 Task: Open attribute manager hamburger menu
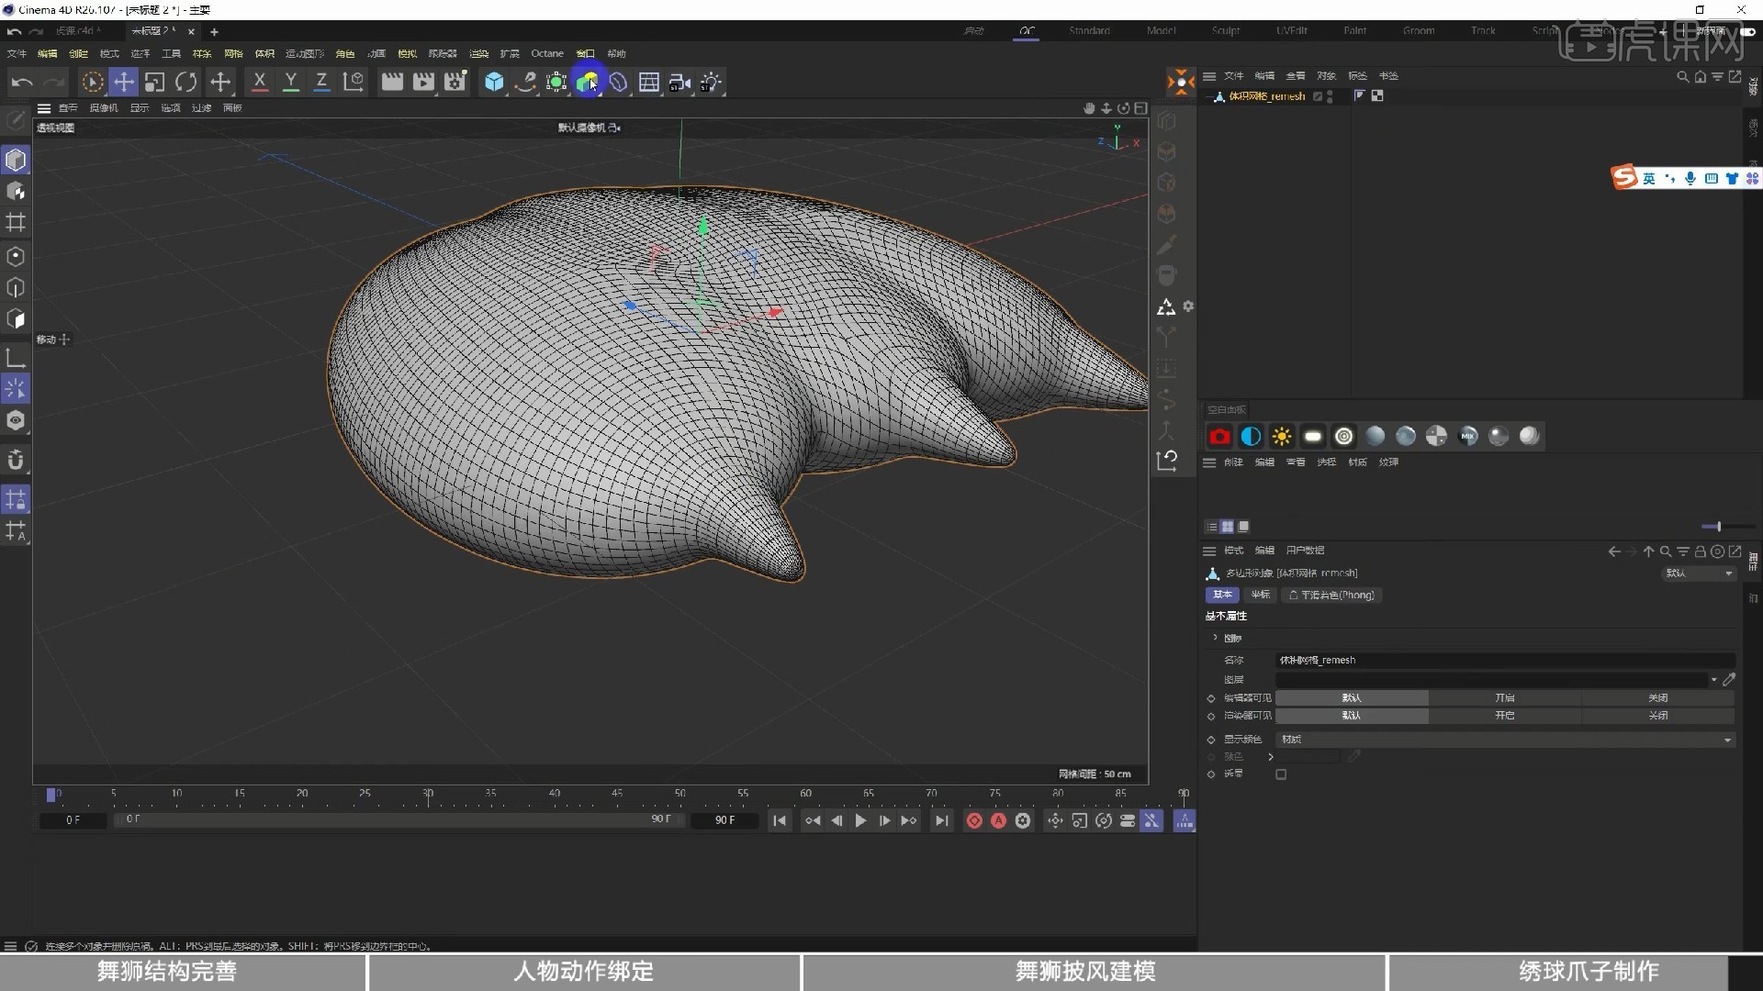coord(1209,551)
